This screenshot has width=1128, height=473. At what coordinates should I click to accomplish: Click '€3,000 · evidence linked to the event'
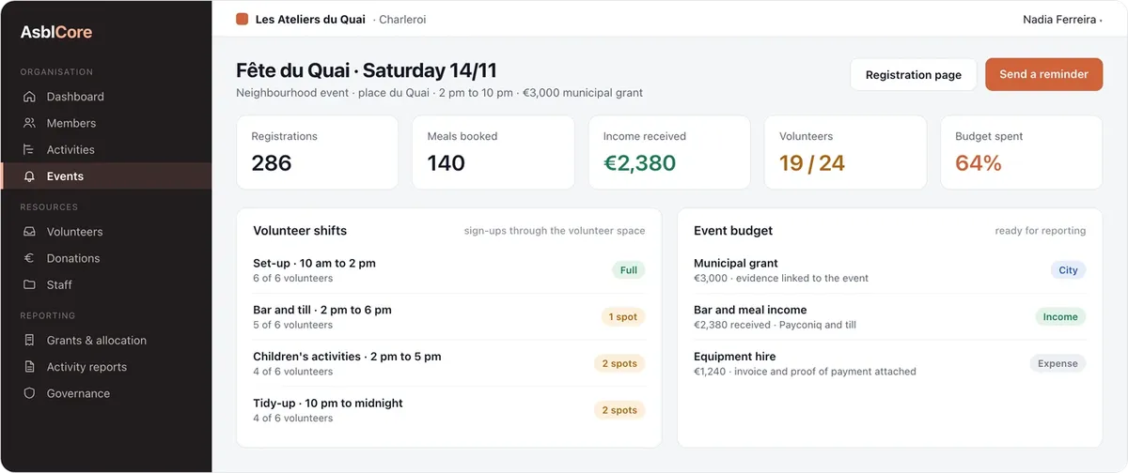pyautogui.click(x=781, y=279)
